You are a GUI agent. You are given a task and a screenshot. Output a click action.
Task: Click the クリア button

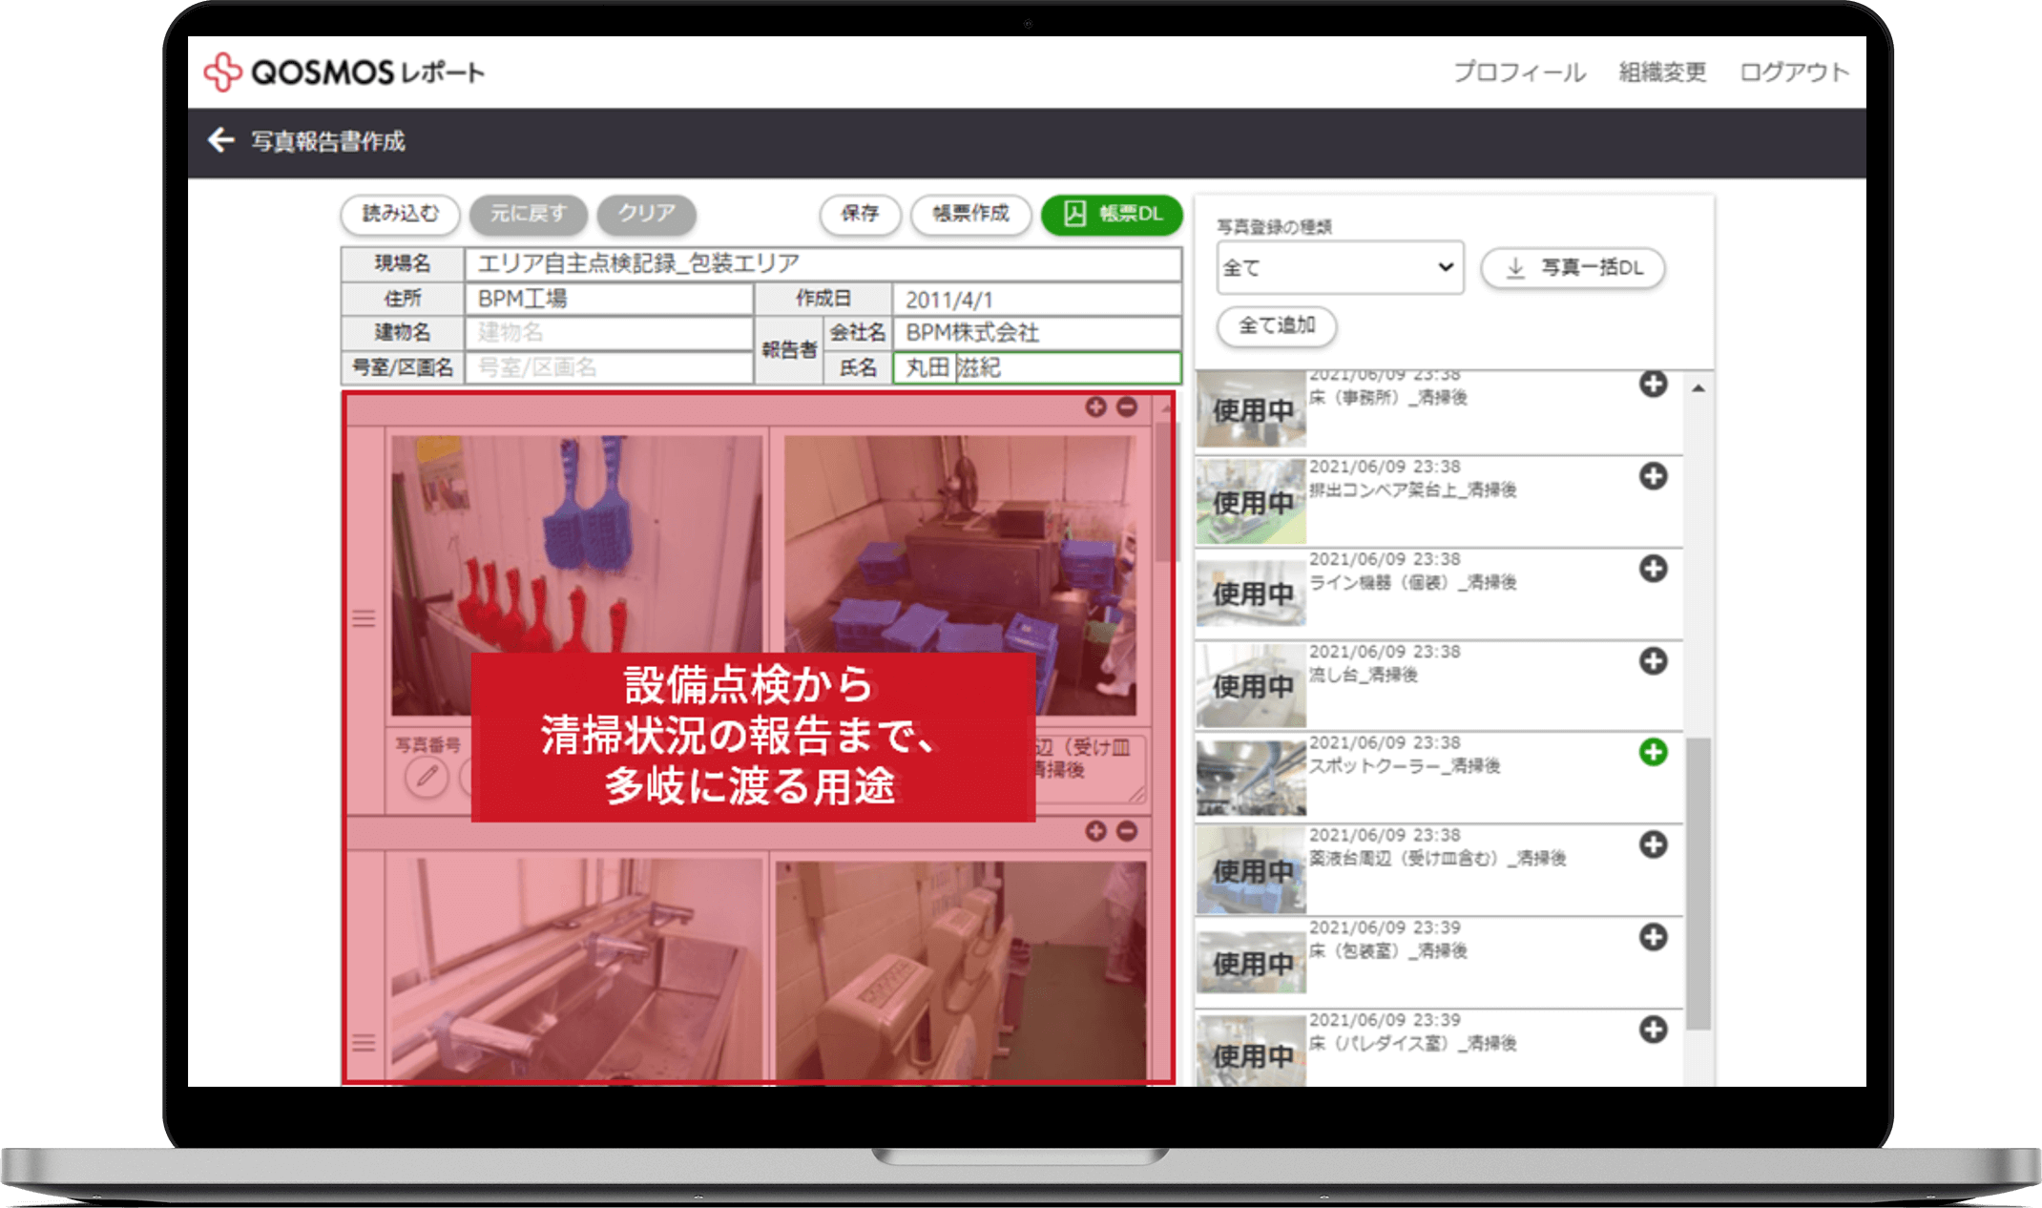click(x=646, y=214)
